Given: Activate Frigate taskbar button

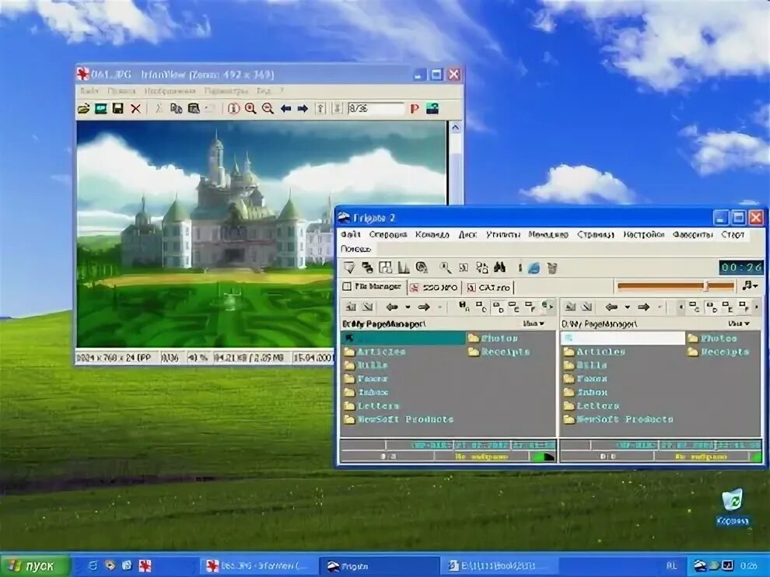Looking at the screenshot, I should coord(378,566).
